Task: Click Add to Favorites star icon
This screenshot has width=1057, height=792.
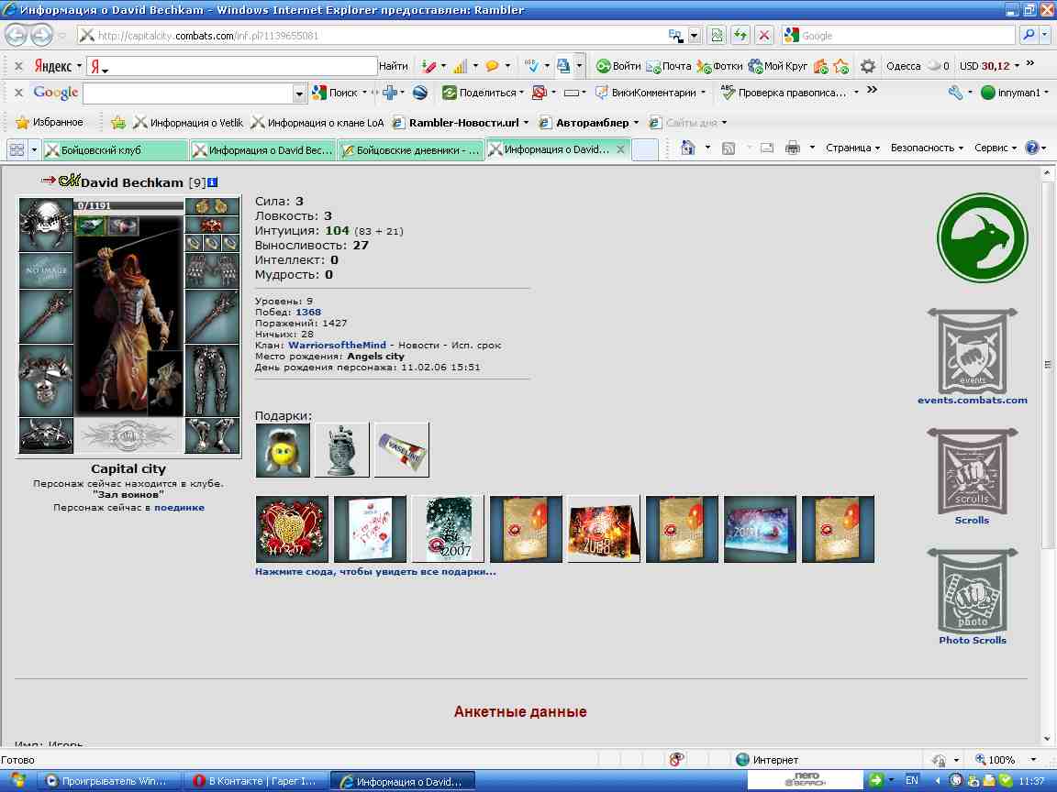Action: tap(118, 123)
